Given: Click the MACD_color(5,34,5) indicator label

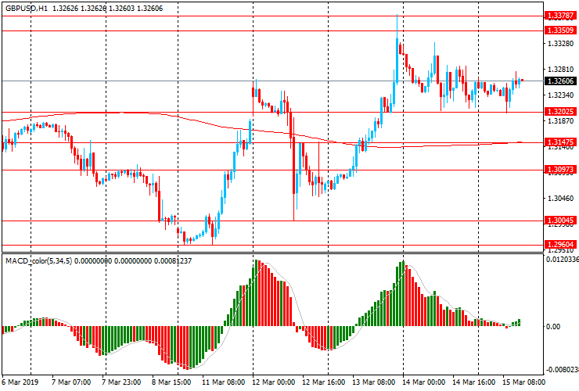Looking at the screenshot, I should (39, 260).
